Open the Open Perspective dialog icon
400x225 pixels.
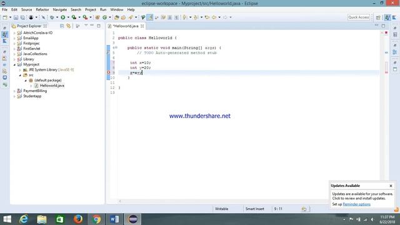tap(378, 17)
